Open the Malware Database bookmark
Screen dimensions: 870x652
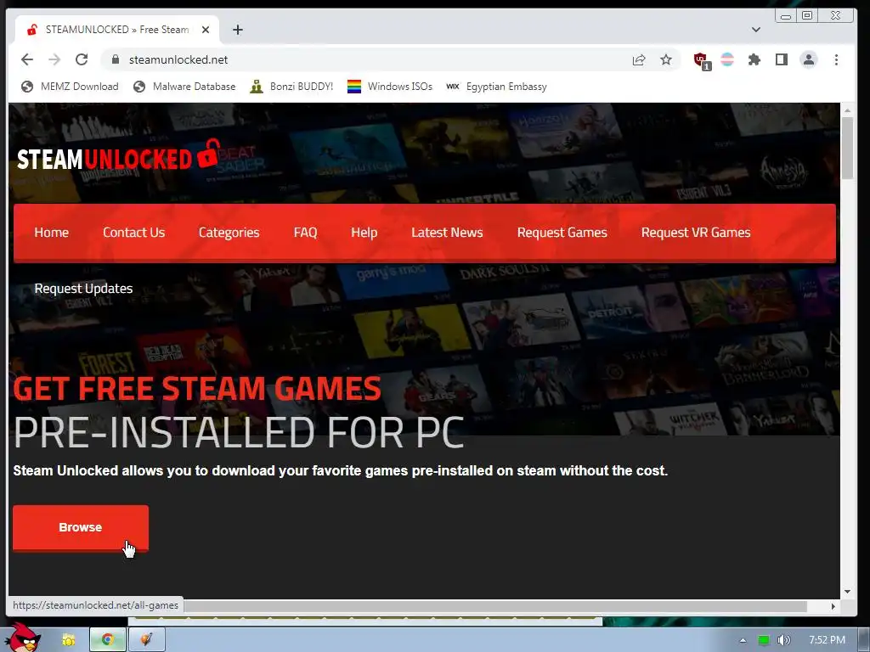[x=184, y=87]
